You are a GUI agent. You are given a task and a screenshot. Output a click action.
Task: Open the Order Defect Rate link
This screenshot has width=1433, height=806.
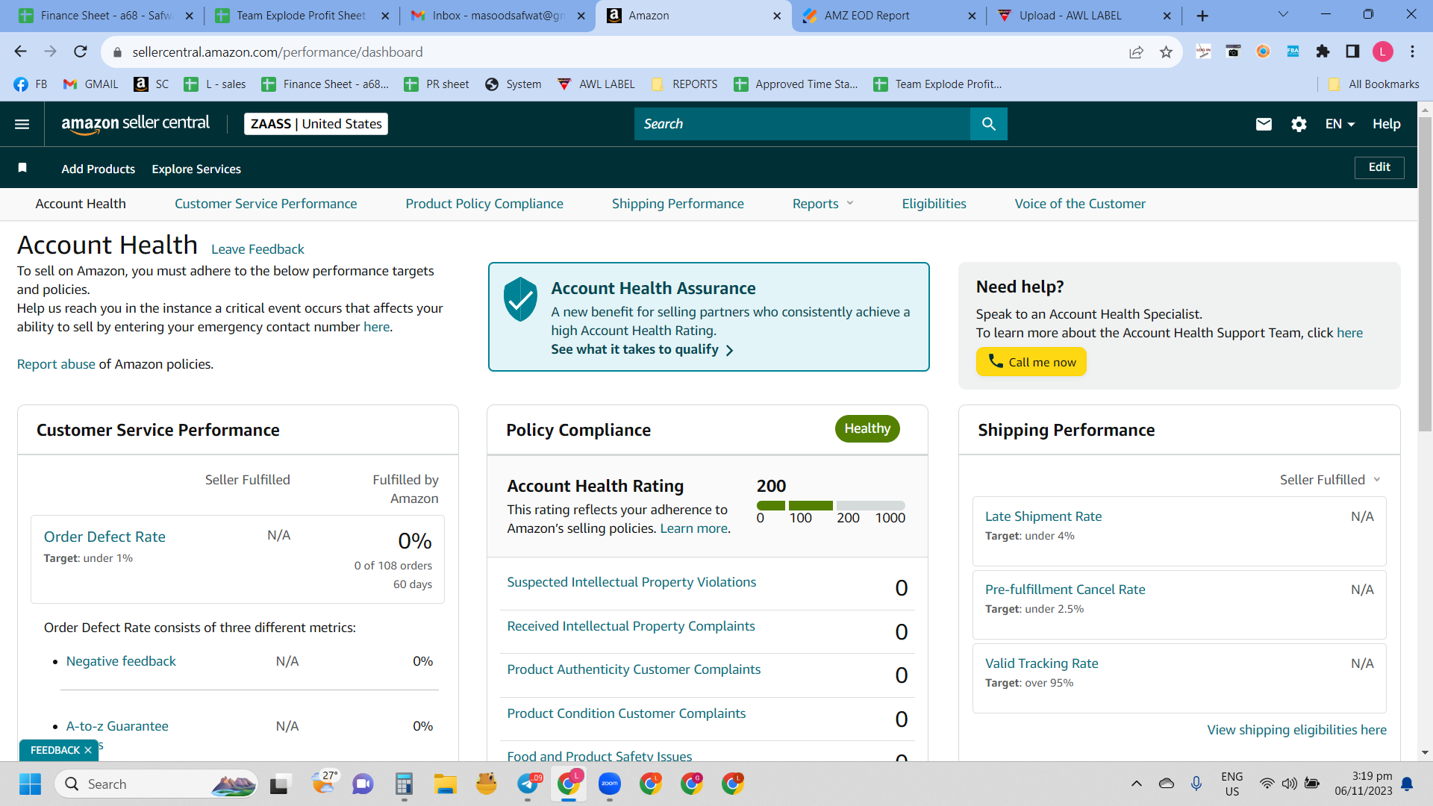click(x=104, y=537)
